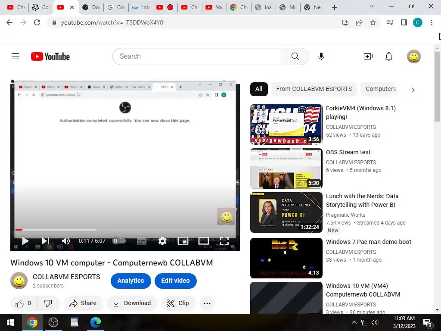The width and height of the screenshot is (441, 331).
Task: Click the search magnifier button
Action: pos(295,56)
